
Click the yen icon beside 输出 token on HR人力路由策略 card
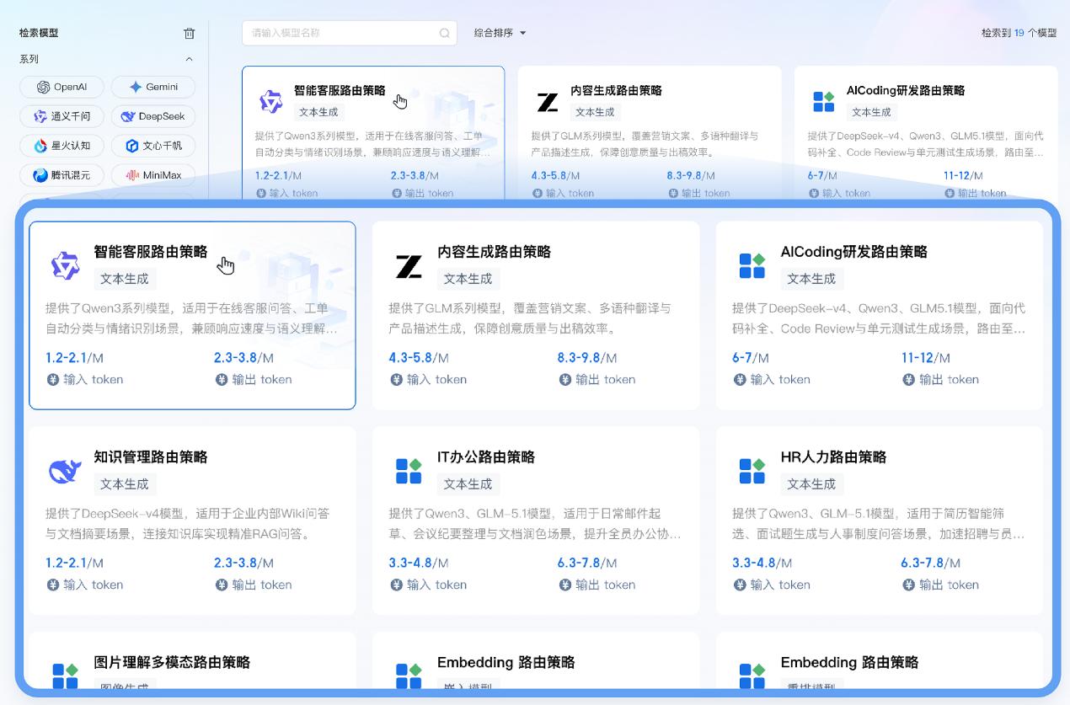click(x=908, y=585)
